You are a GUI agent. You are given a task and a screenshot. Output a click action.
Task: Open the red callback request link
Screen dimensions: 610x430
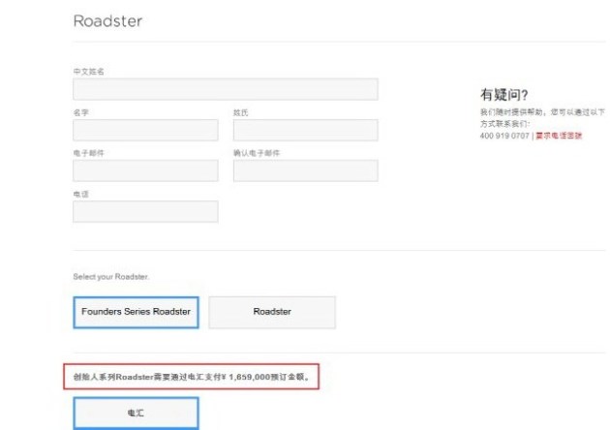559,136
